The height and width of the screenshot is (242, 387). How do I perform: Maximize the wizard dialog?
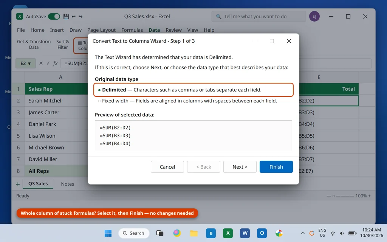coord(272,41)
